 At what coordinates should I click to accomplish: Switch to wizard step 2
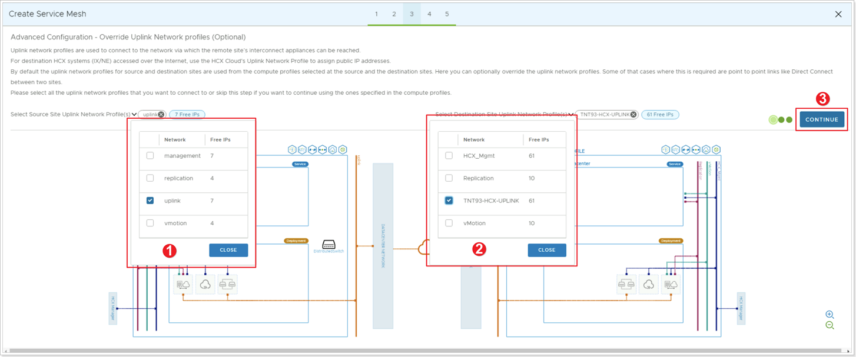394,14
